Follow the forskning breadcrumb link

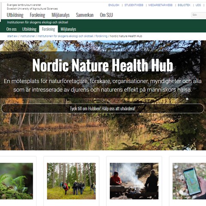pyautogui.click(x=101, y=36)
